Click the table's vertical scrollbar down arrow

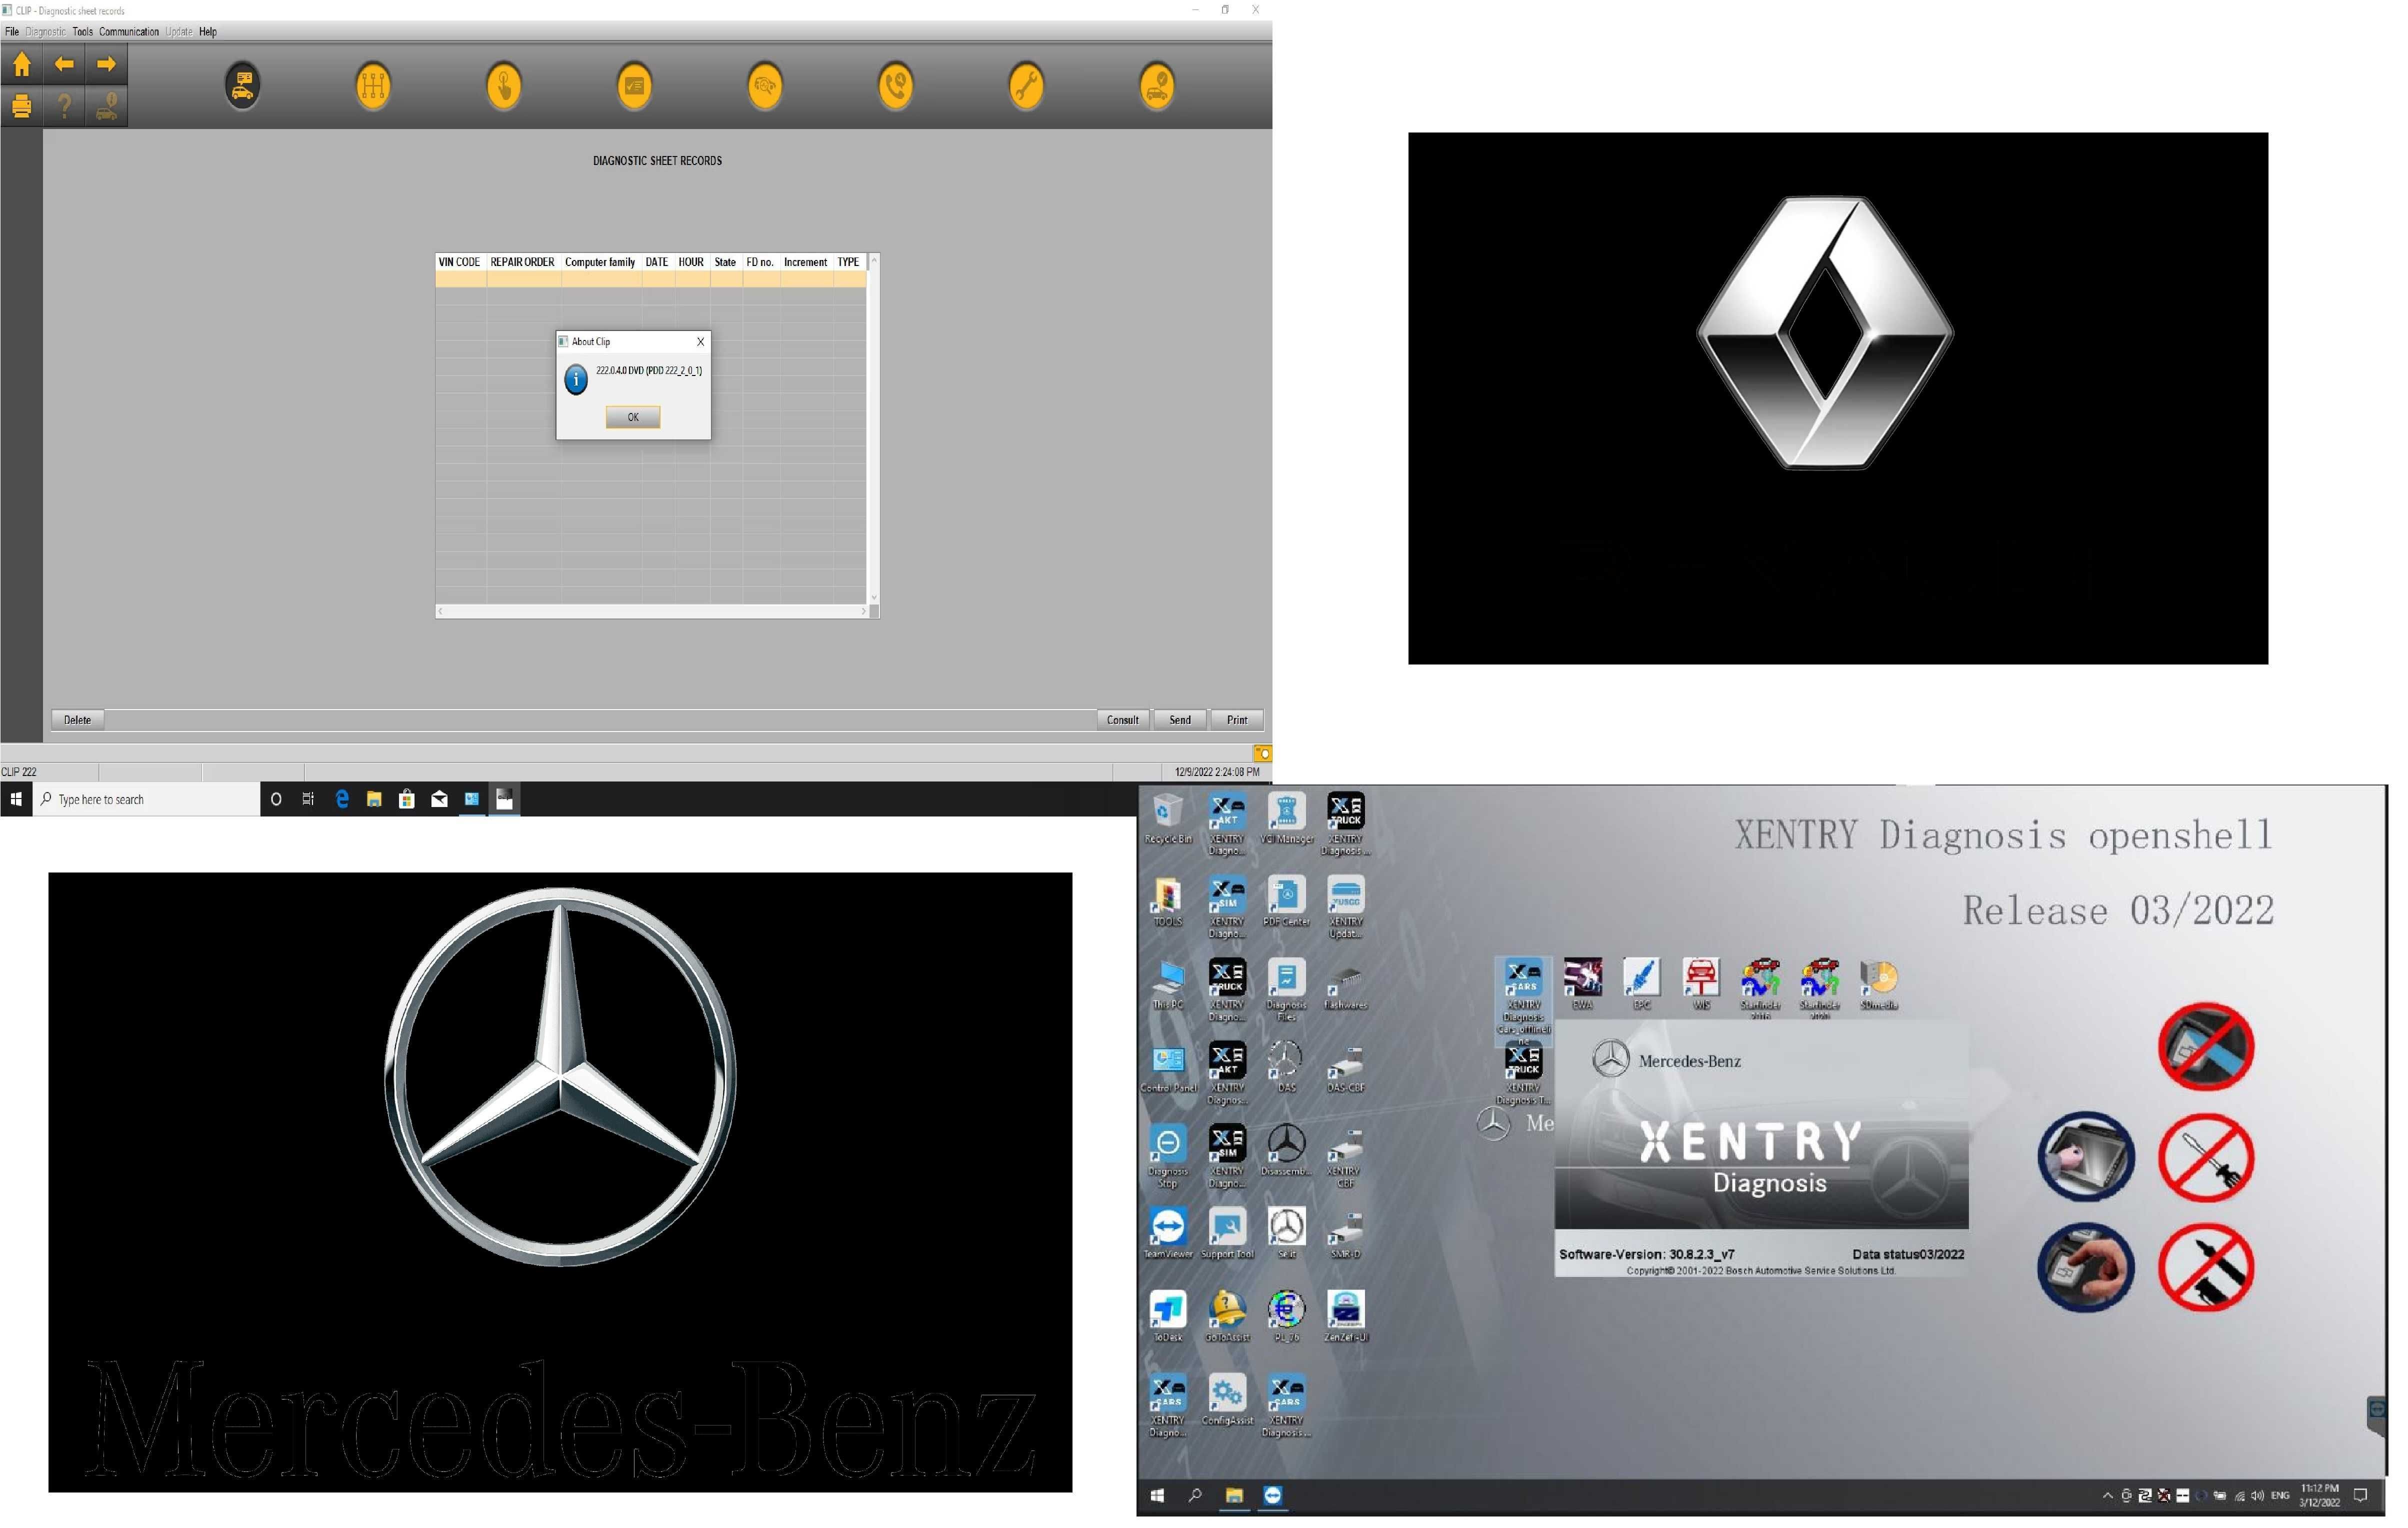(x=874, y=598)
